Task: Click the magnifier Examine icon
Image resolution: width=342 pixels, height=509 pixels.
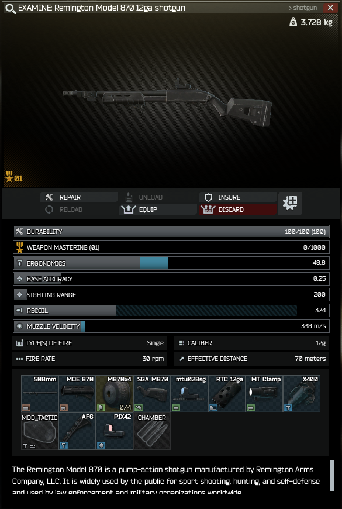Action: point(11,8)
